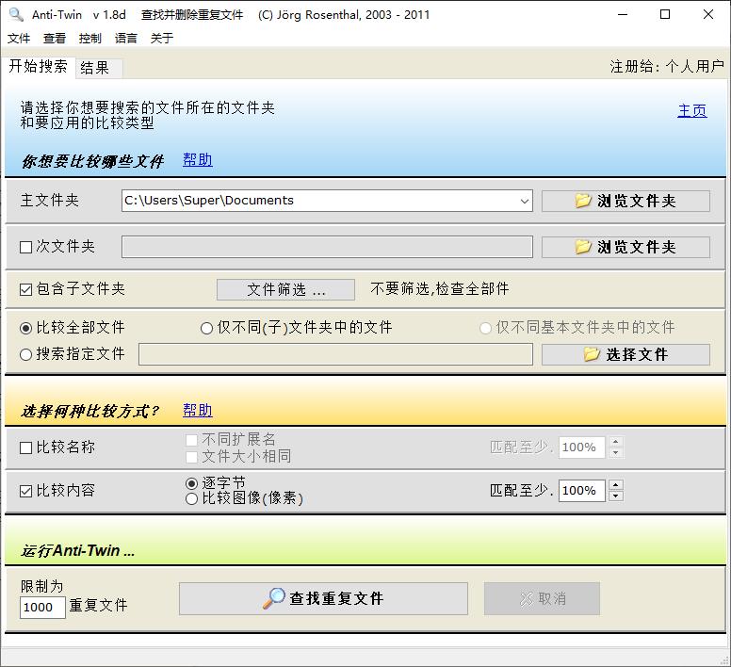Screen dimensions: 731x667
Task: Enable the 次文件夹 checkbox
Action: point(26,247)
